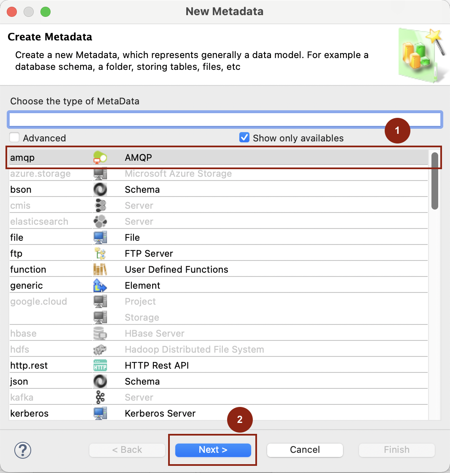Click the help question mark icon
The height and width of the screenshot is (473, 450).
click(23, 450)
